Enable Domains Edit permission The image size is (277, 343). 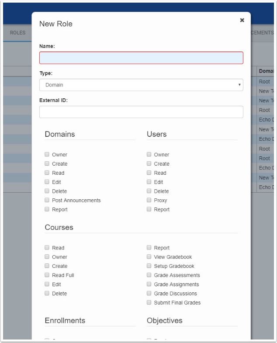(x=47, y=182)
